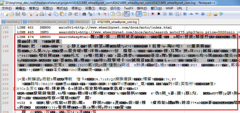Open the 编辑(E) menu
The width and height of the screenshot is (240, 113).
[x=20, y=8]
